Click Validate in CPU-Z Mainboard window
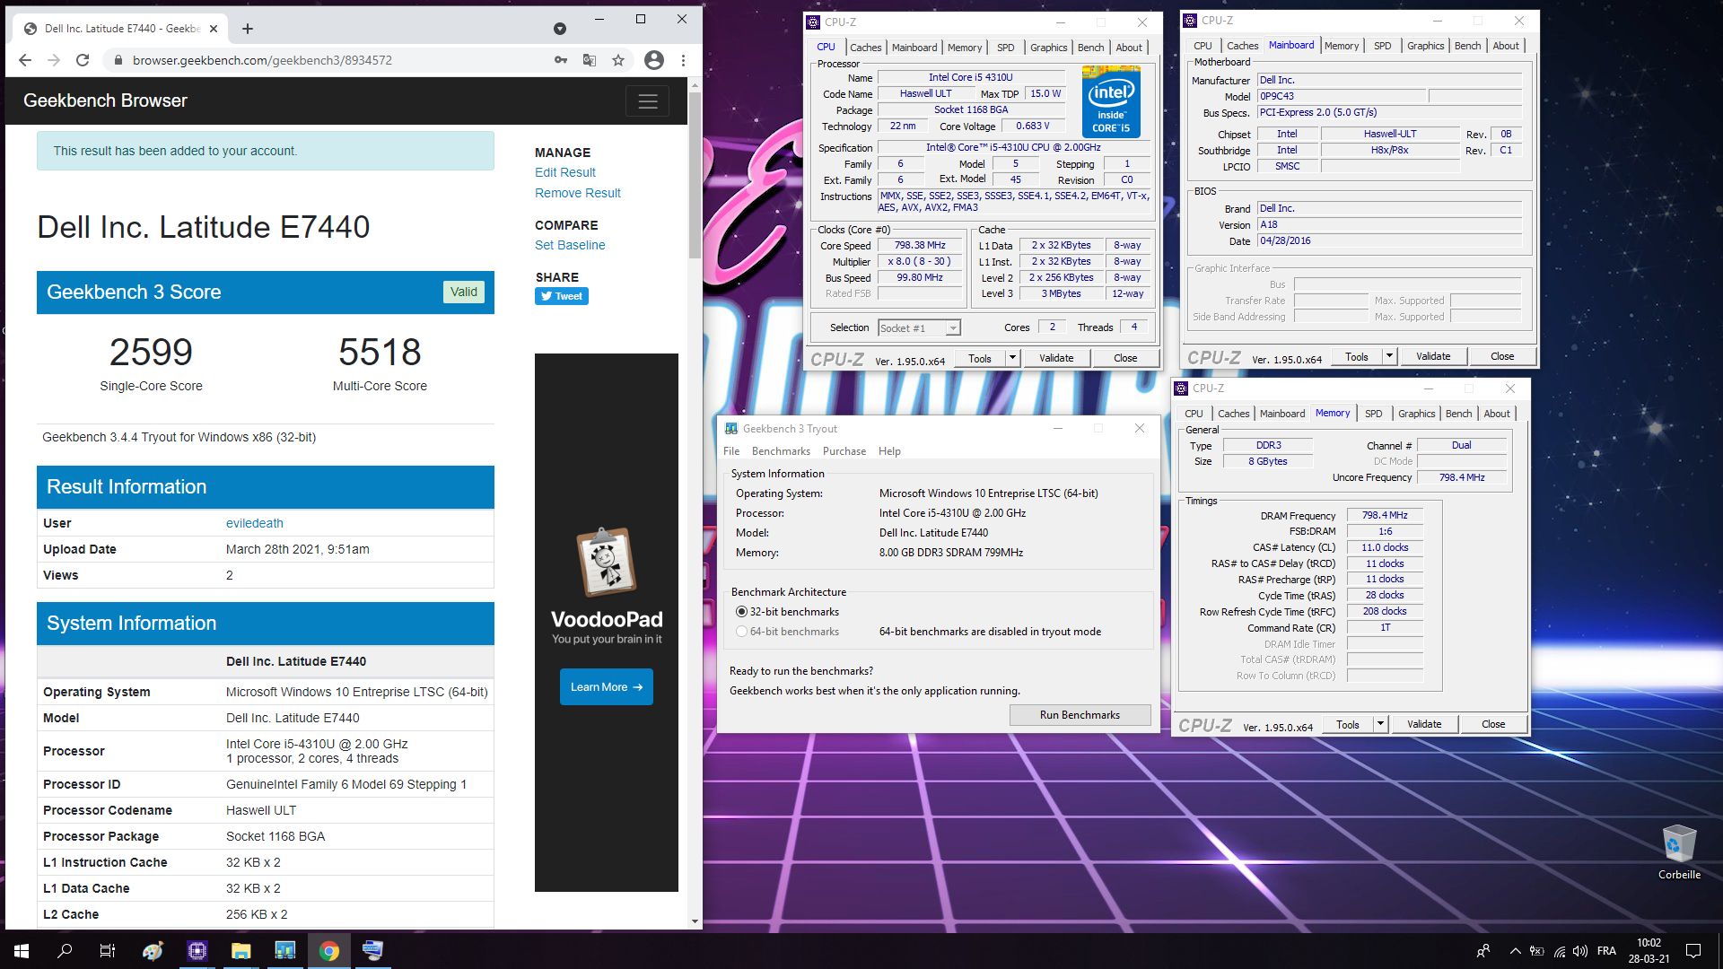 point(1433,356)
